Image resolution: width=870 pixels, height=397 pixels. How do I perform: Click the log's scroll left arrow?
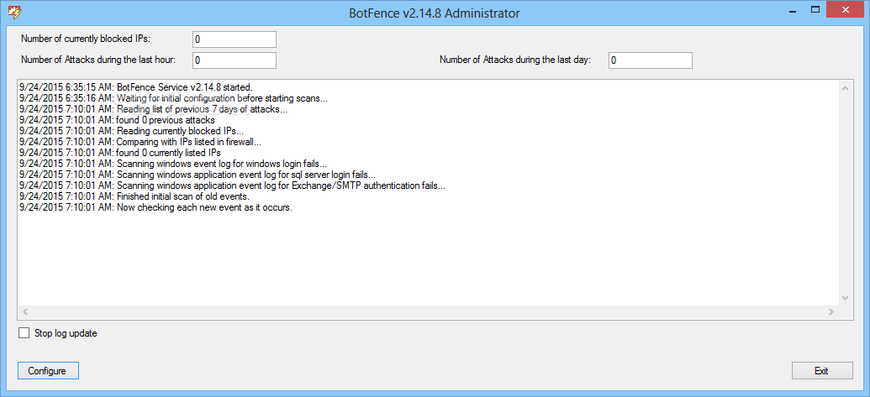coord(24,311)
